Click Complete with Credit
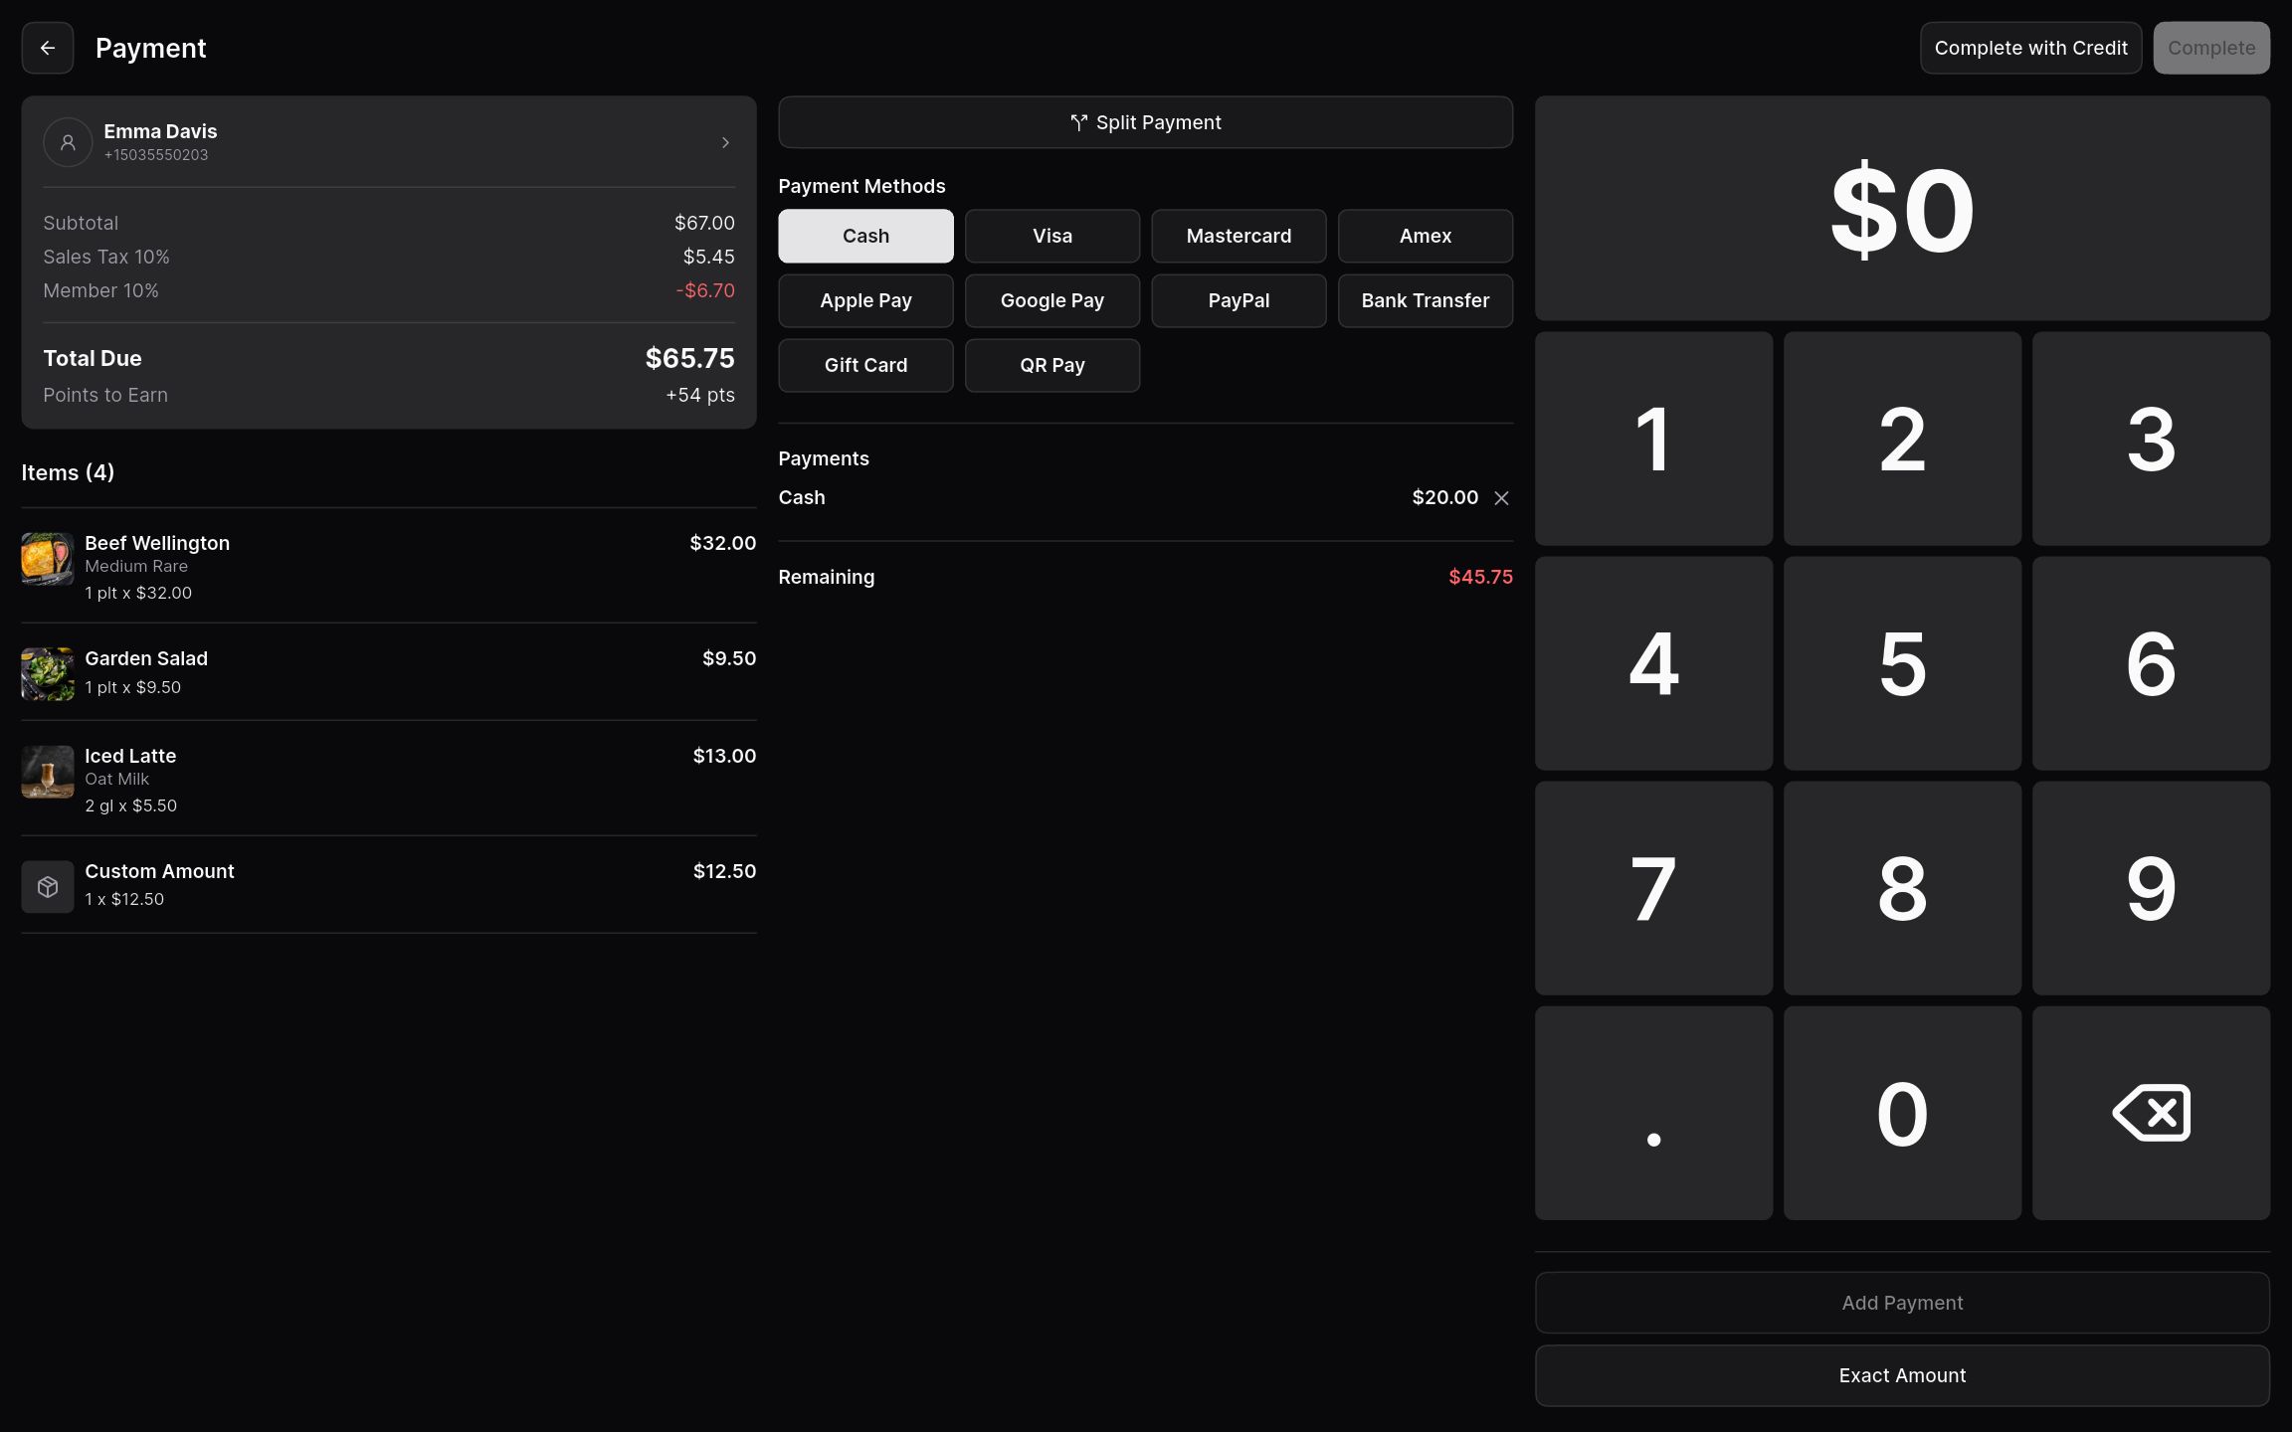Screen dimensions: 2292x1432 tap(2030, 48)
